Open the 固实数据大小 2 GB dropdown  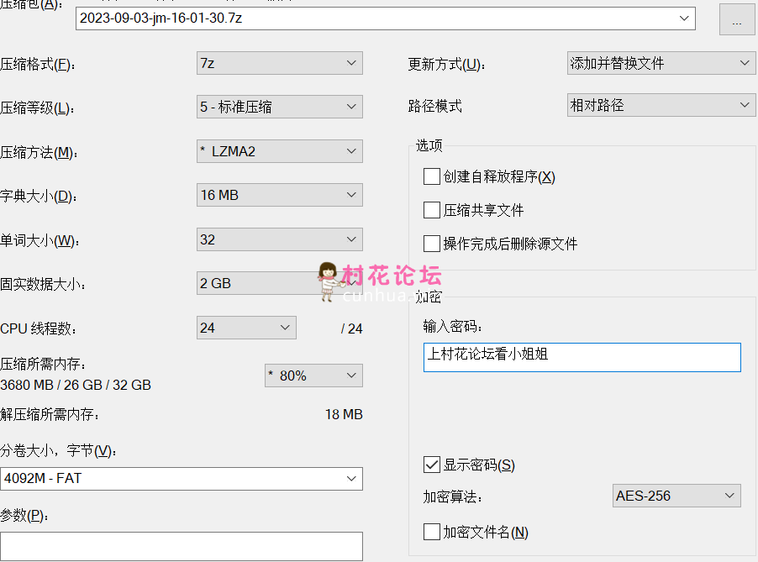coord(279,283)
